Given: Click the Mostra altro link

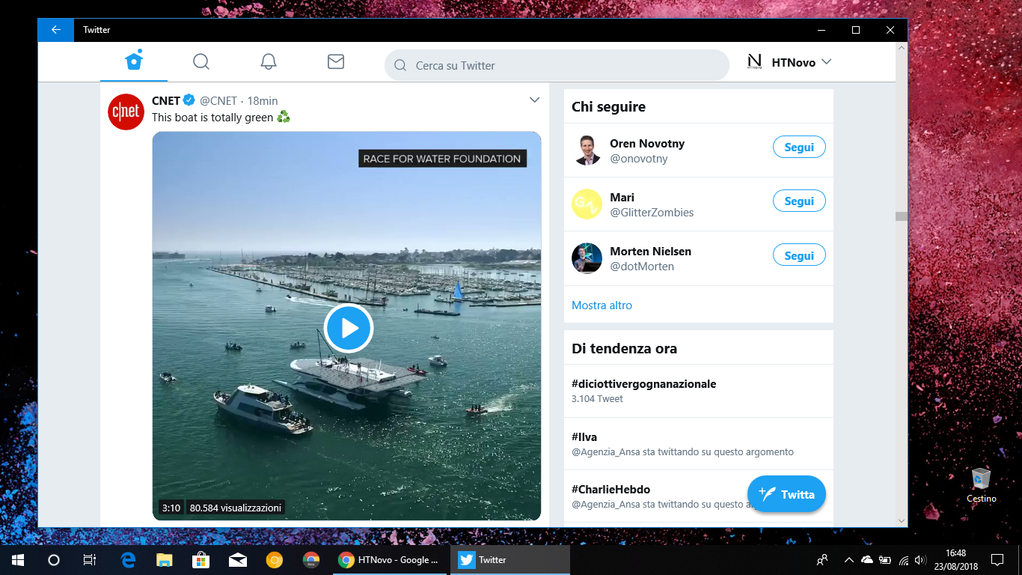Looking at the screenshot, I should pos(602,305).
